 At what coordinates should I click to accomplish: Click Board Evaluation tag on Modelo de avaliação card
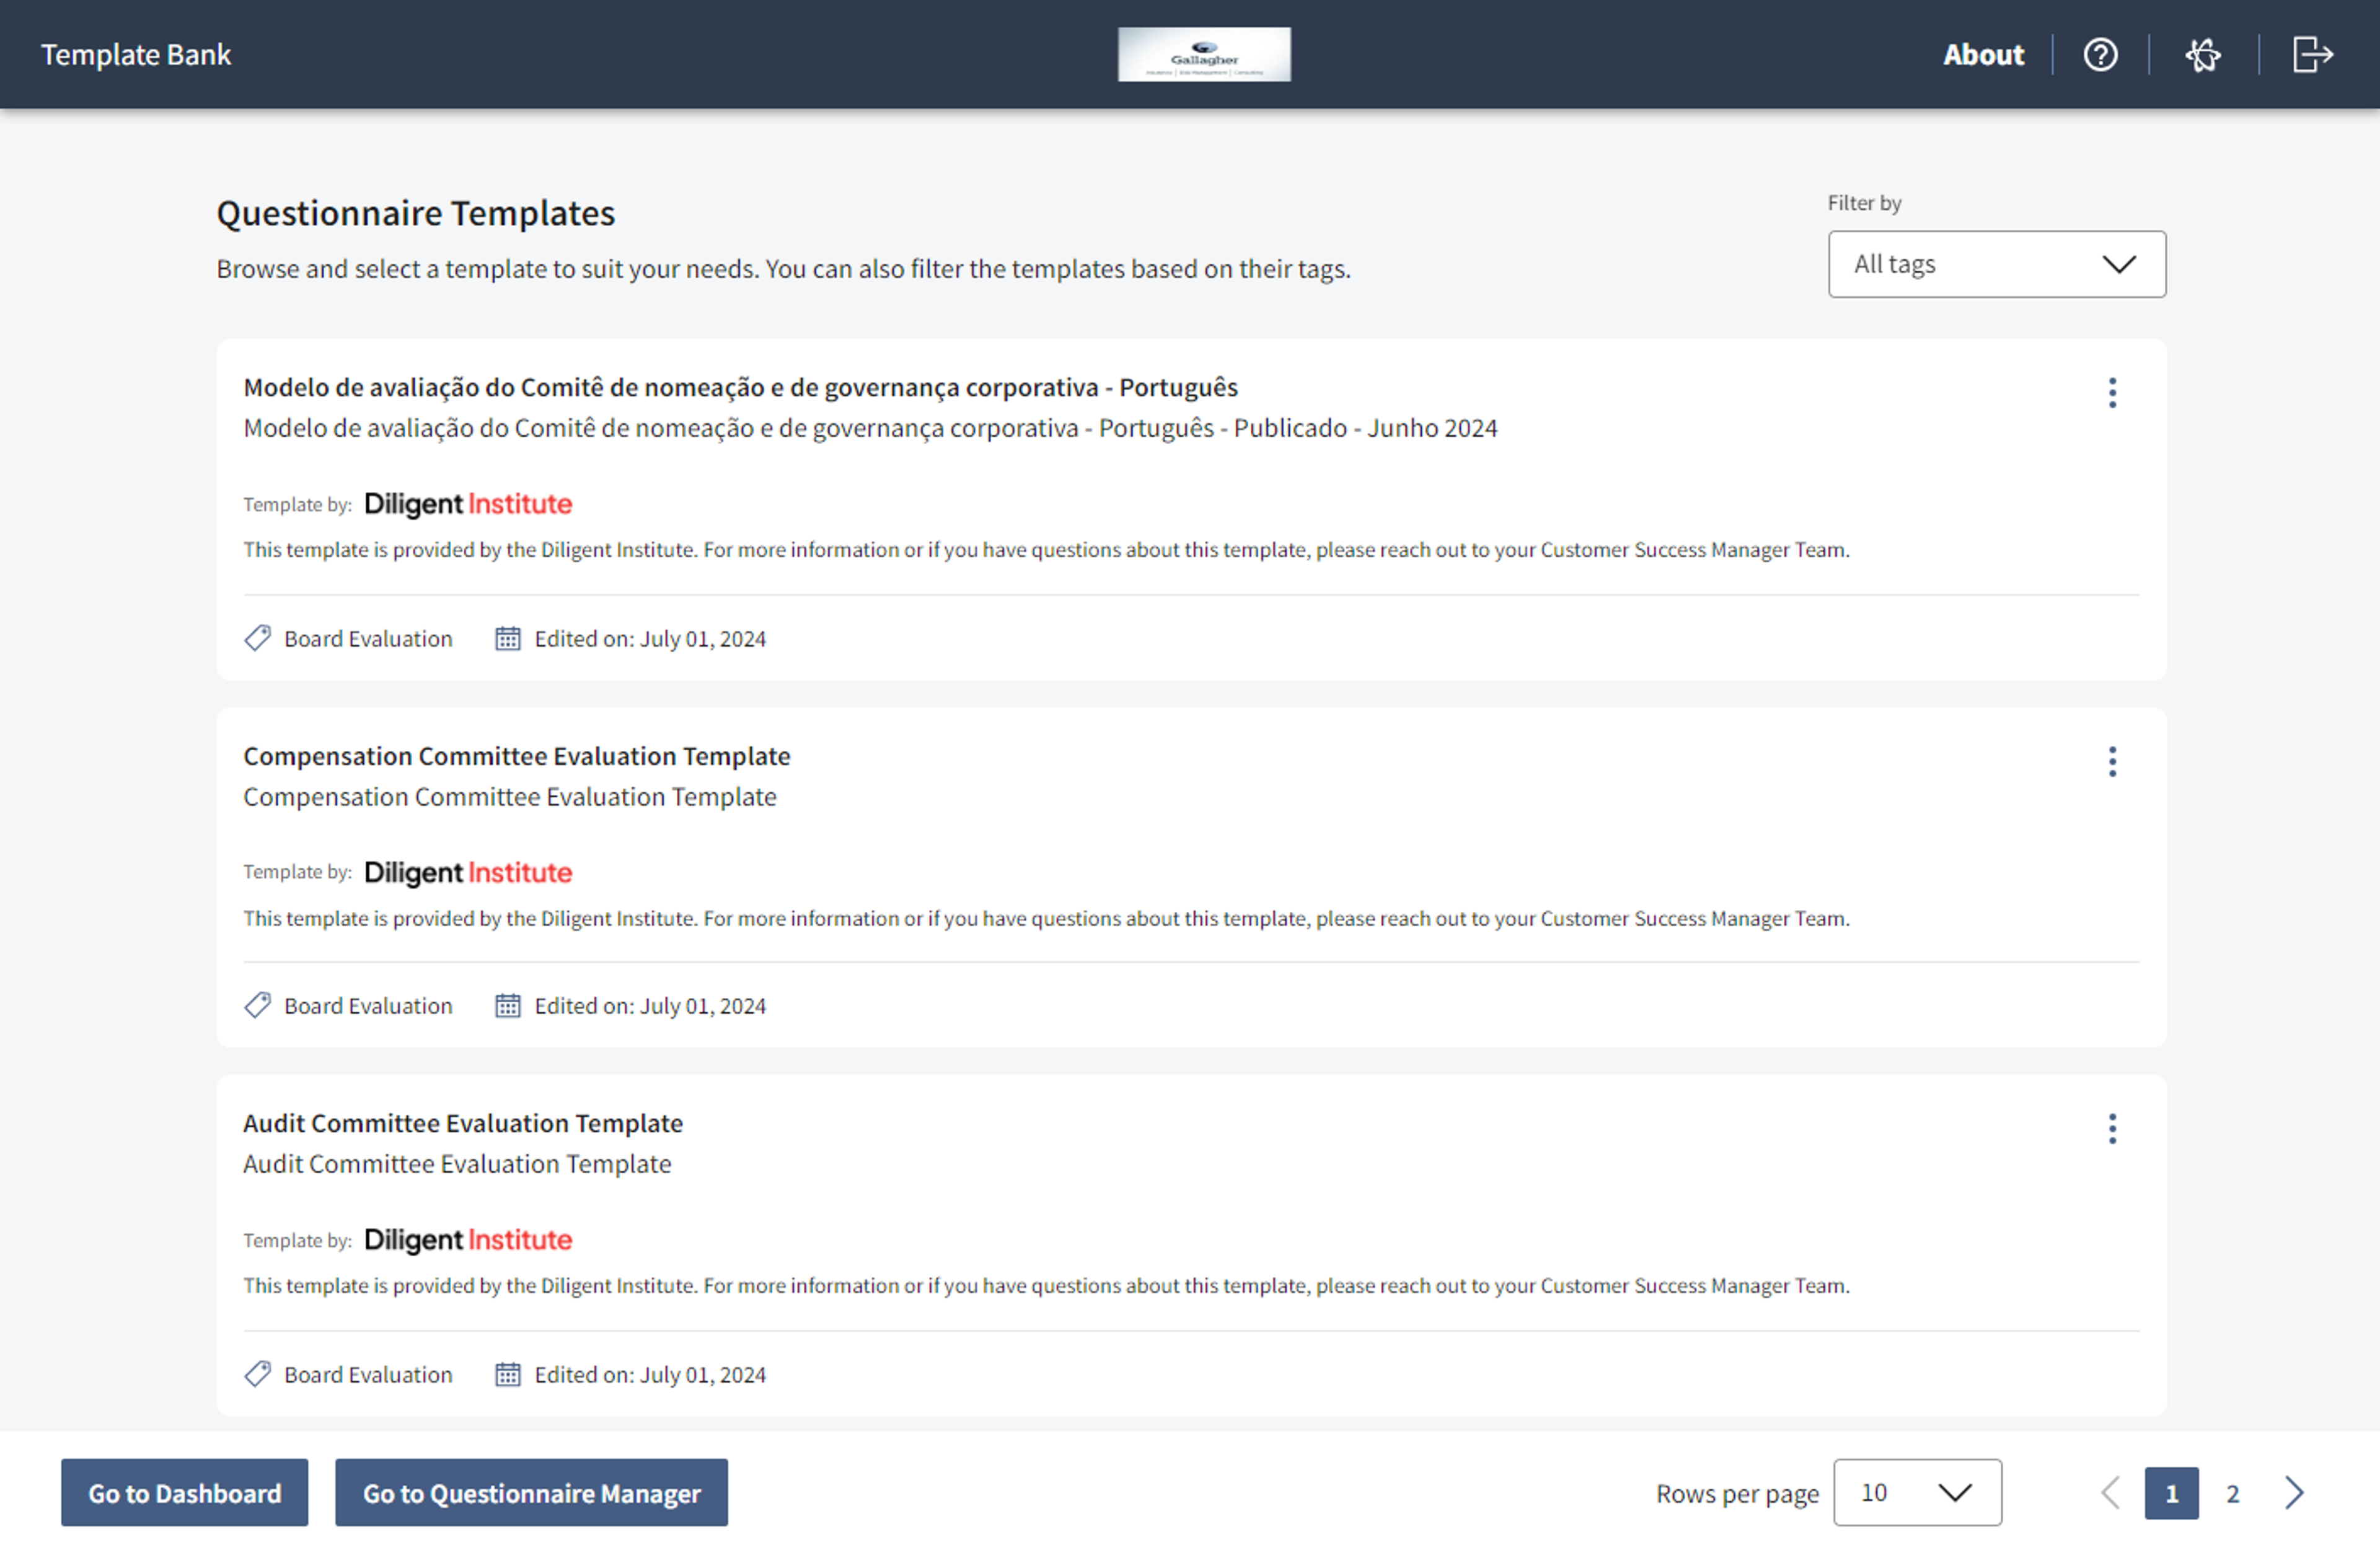pyautogui.click(x=368, y=639)
